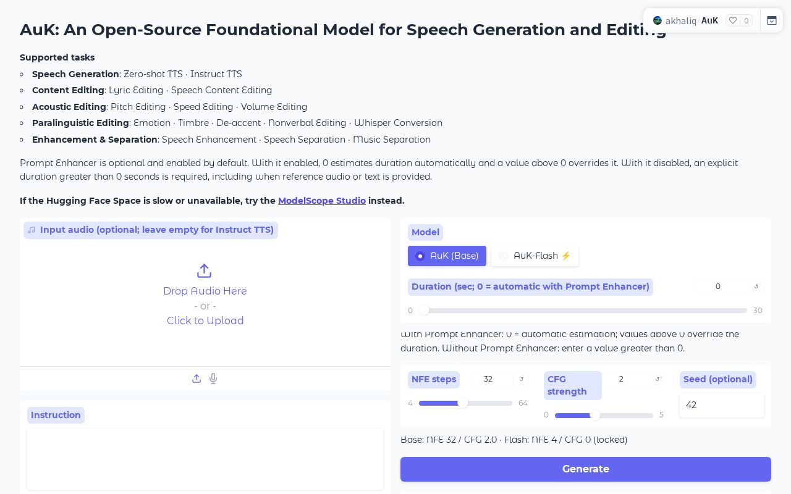Screen dimensions: 791x494
Task: Click the "Paralinguistic Editing" task line
Action: [237, 123]
